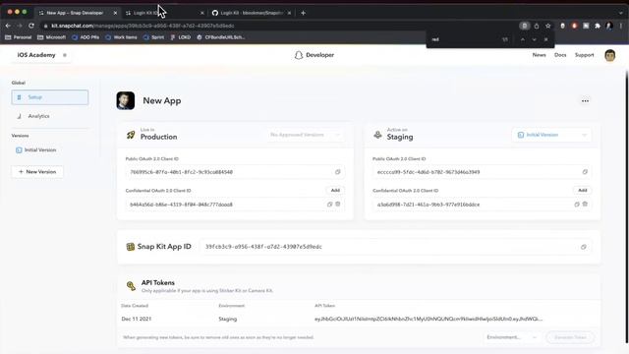
Task: Copy the Production Public OAuth Client ID
Action: click(x=338, y=172)
